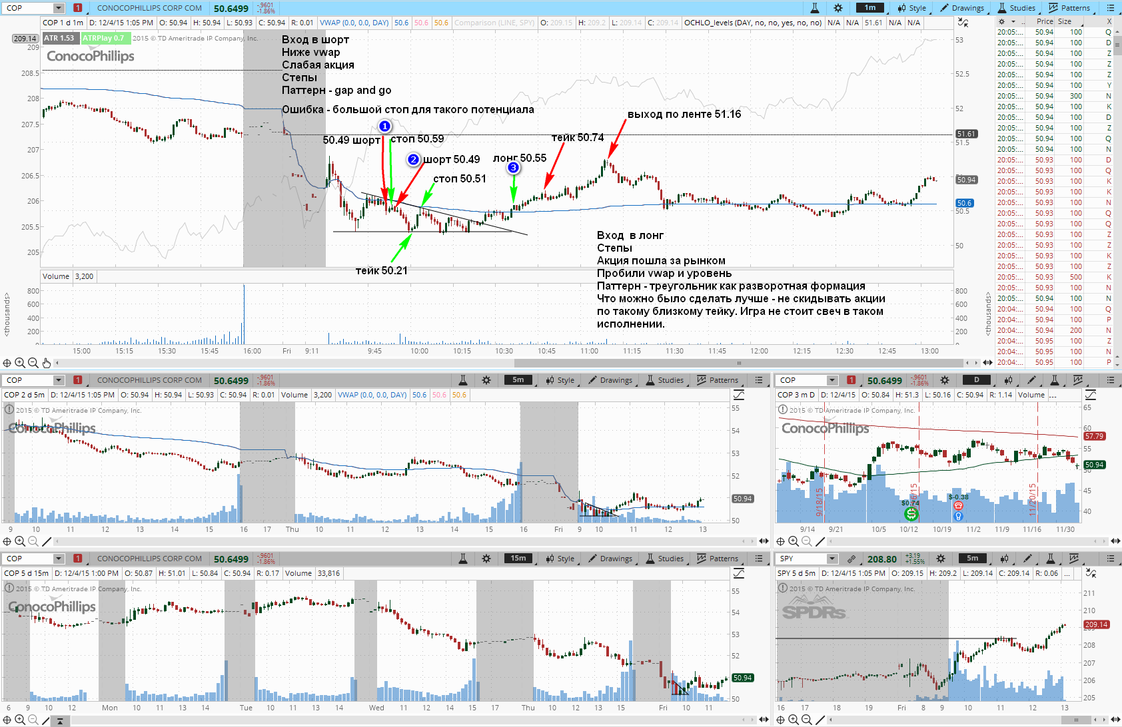Click the VWAP study label on 1m chart
The image size is (1122, 727).
pyautogui.click(x=354, y=23)
